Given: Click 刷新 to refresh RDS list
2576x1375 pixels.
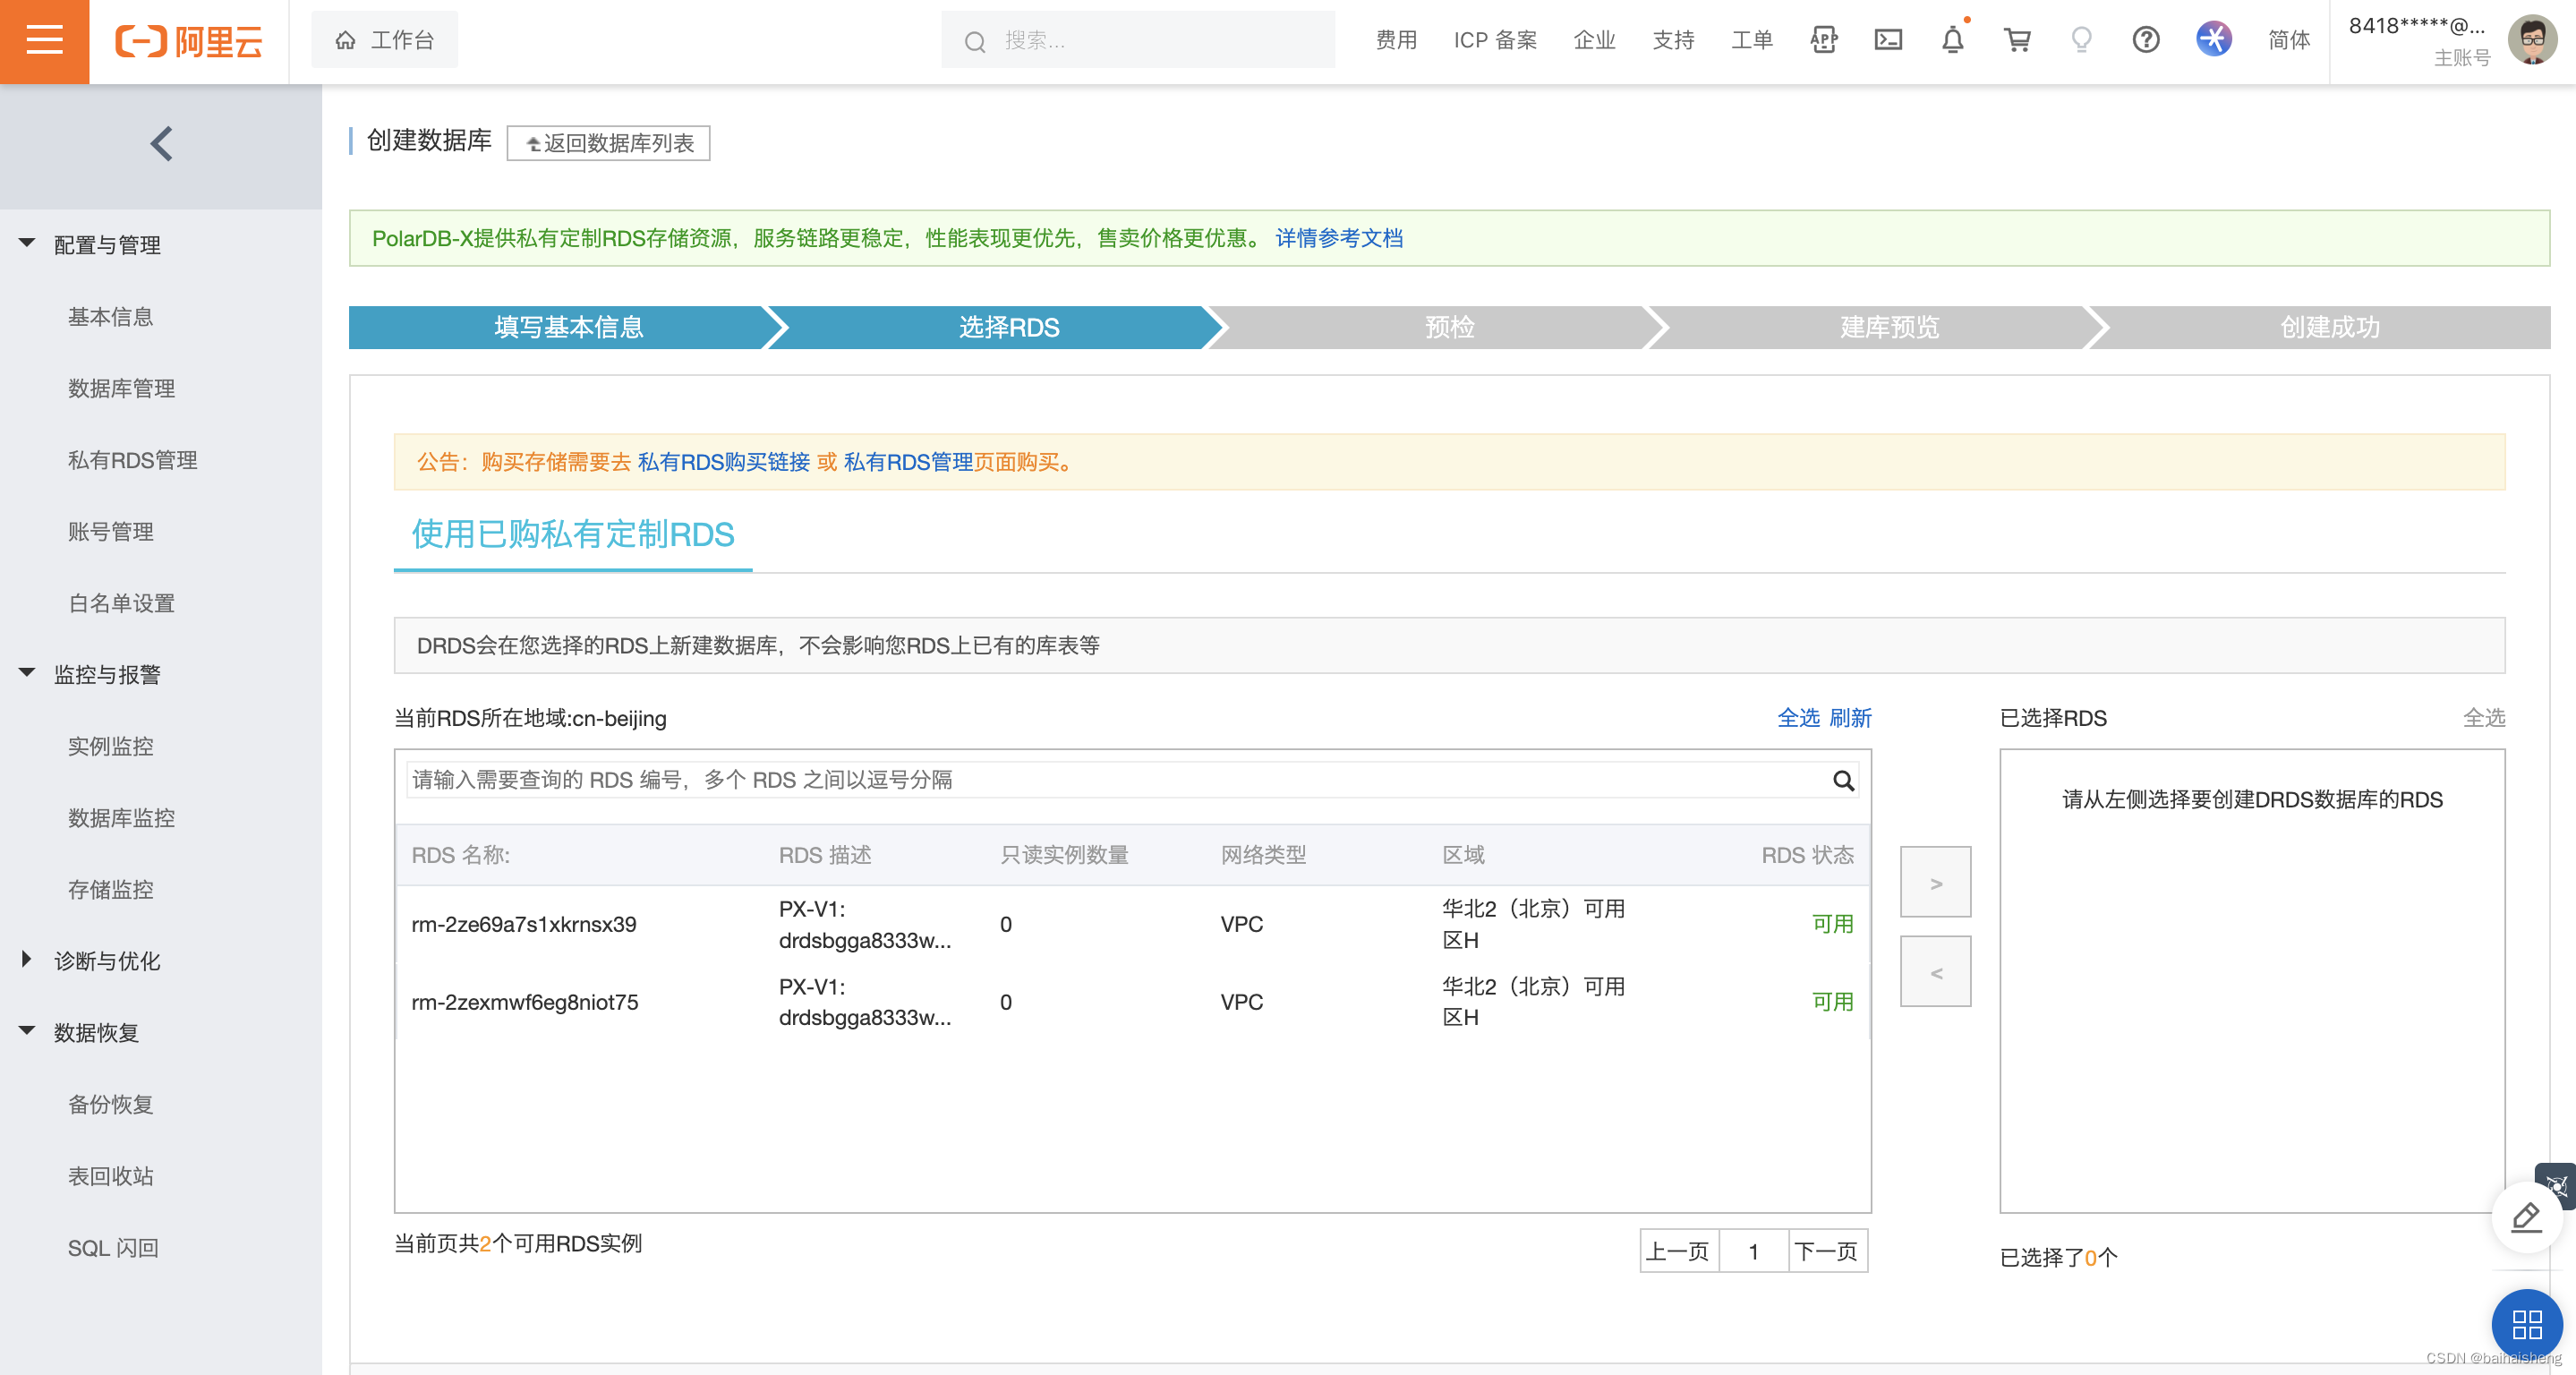Looking at the screenshot, I should pos(1850,718).
